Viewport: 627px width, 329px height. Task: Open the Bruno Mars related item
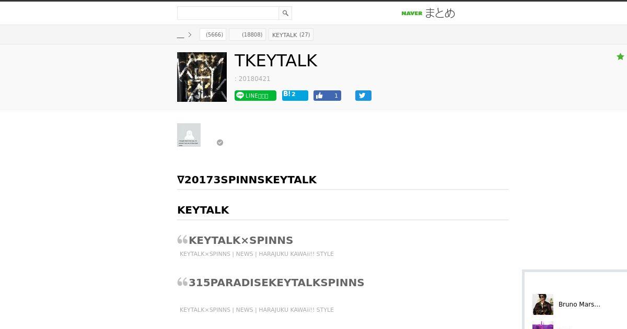point(579,304)
